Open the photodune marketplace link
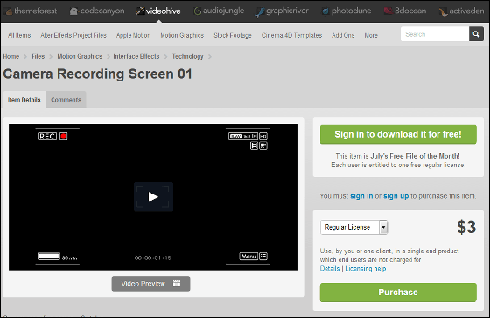The height and width of the screenshot is (318, 490). [346, 11]
